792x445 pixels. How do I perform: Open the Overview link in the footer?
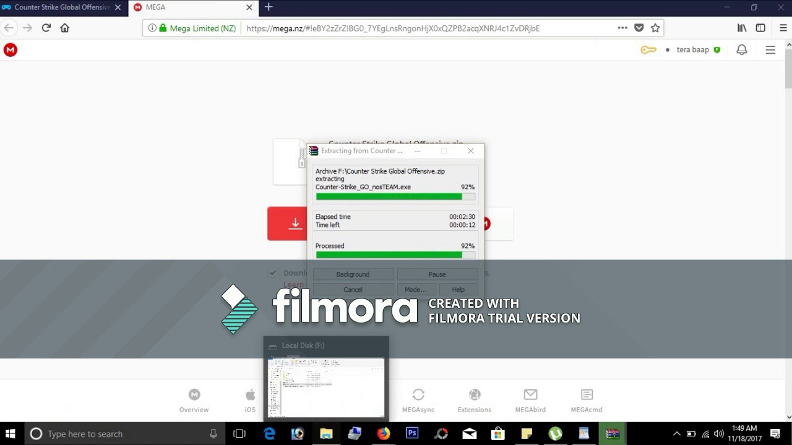tap(194, 400)
